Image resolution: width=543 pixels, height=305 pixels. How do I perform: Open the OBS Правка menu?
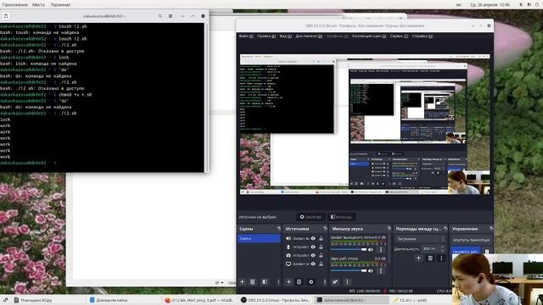tap(266, 36)
